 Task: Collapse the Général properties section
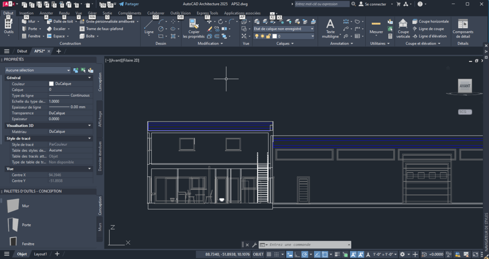click(89, 78)
